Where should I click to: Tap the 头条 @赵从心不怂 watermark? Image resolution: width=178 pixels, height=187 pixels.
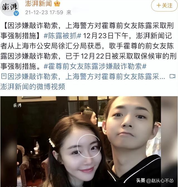coord(155,180)
